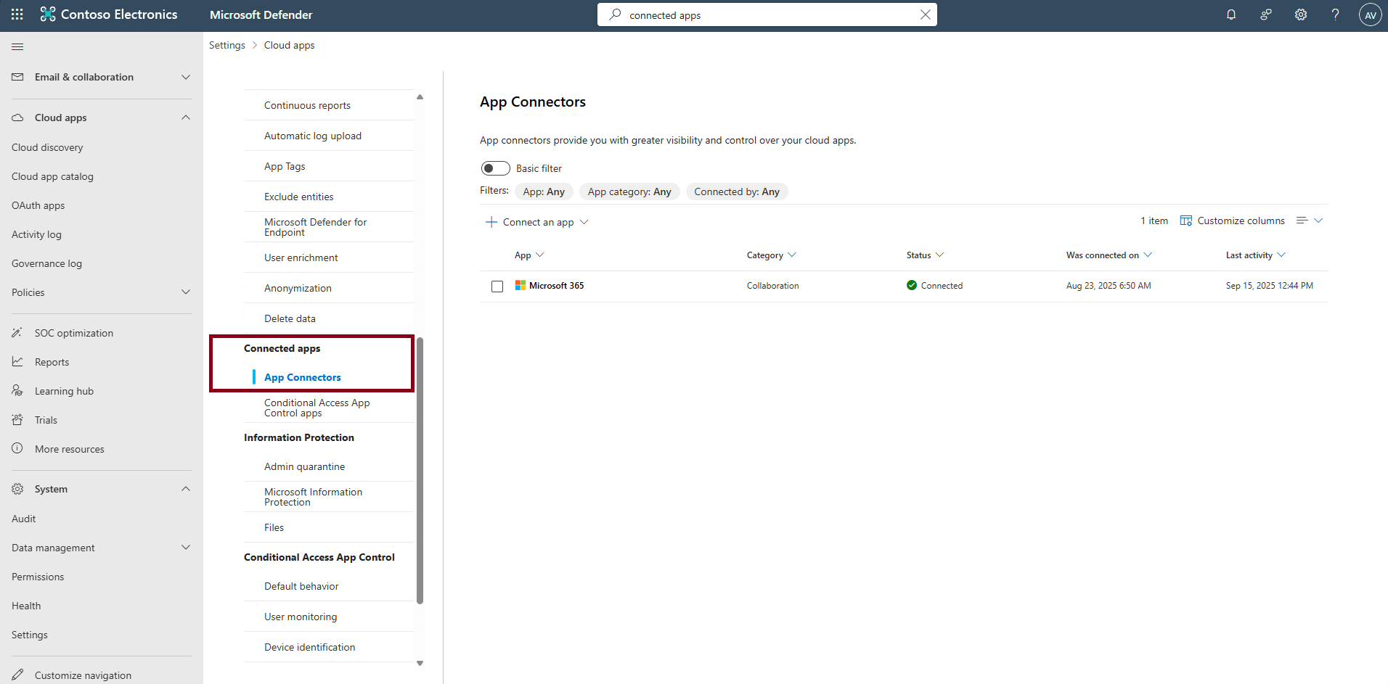The height and width of the screenshot is (684, 1388).
Task: Open the AV account avatar
Action: [x=1370, y=15]
